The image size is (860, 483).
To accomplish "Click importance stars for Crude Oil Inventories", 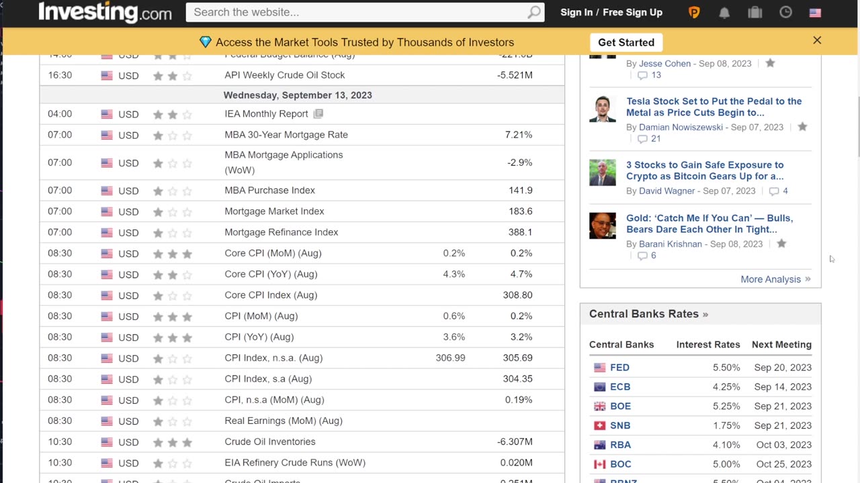I will [x=172, y=442].
